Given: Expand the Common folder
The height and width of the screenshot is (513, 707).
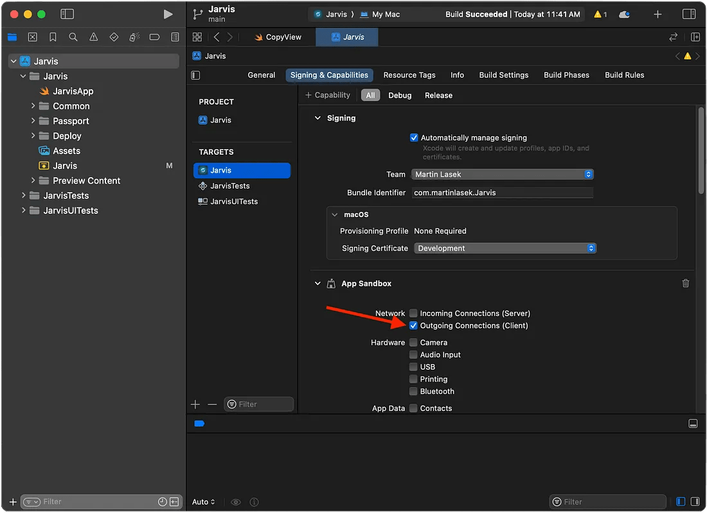Looking at the screenshot, I should [33, 106].
